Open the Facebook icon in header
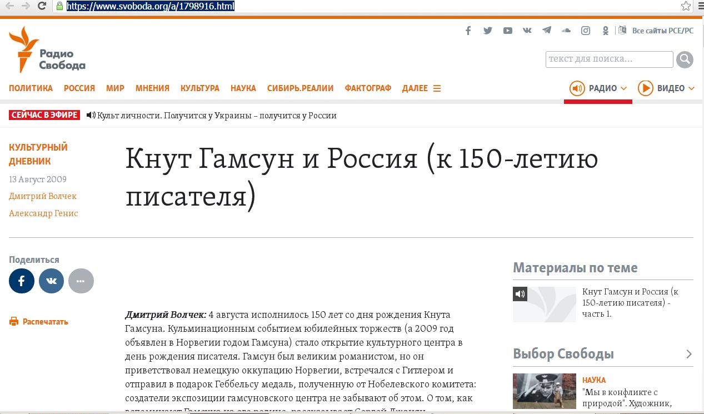 [468, 31]
